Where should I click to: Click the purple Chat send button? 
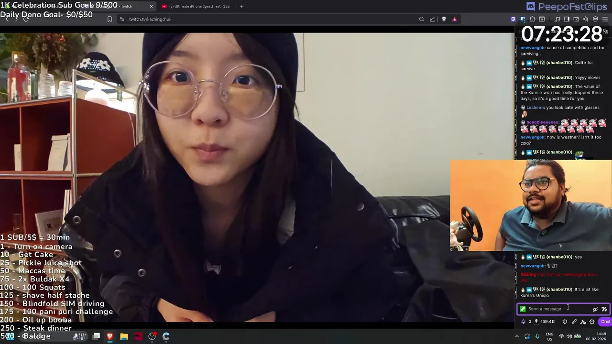(605, 322)
